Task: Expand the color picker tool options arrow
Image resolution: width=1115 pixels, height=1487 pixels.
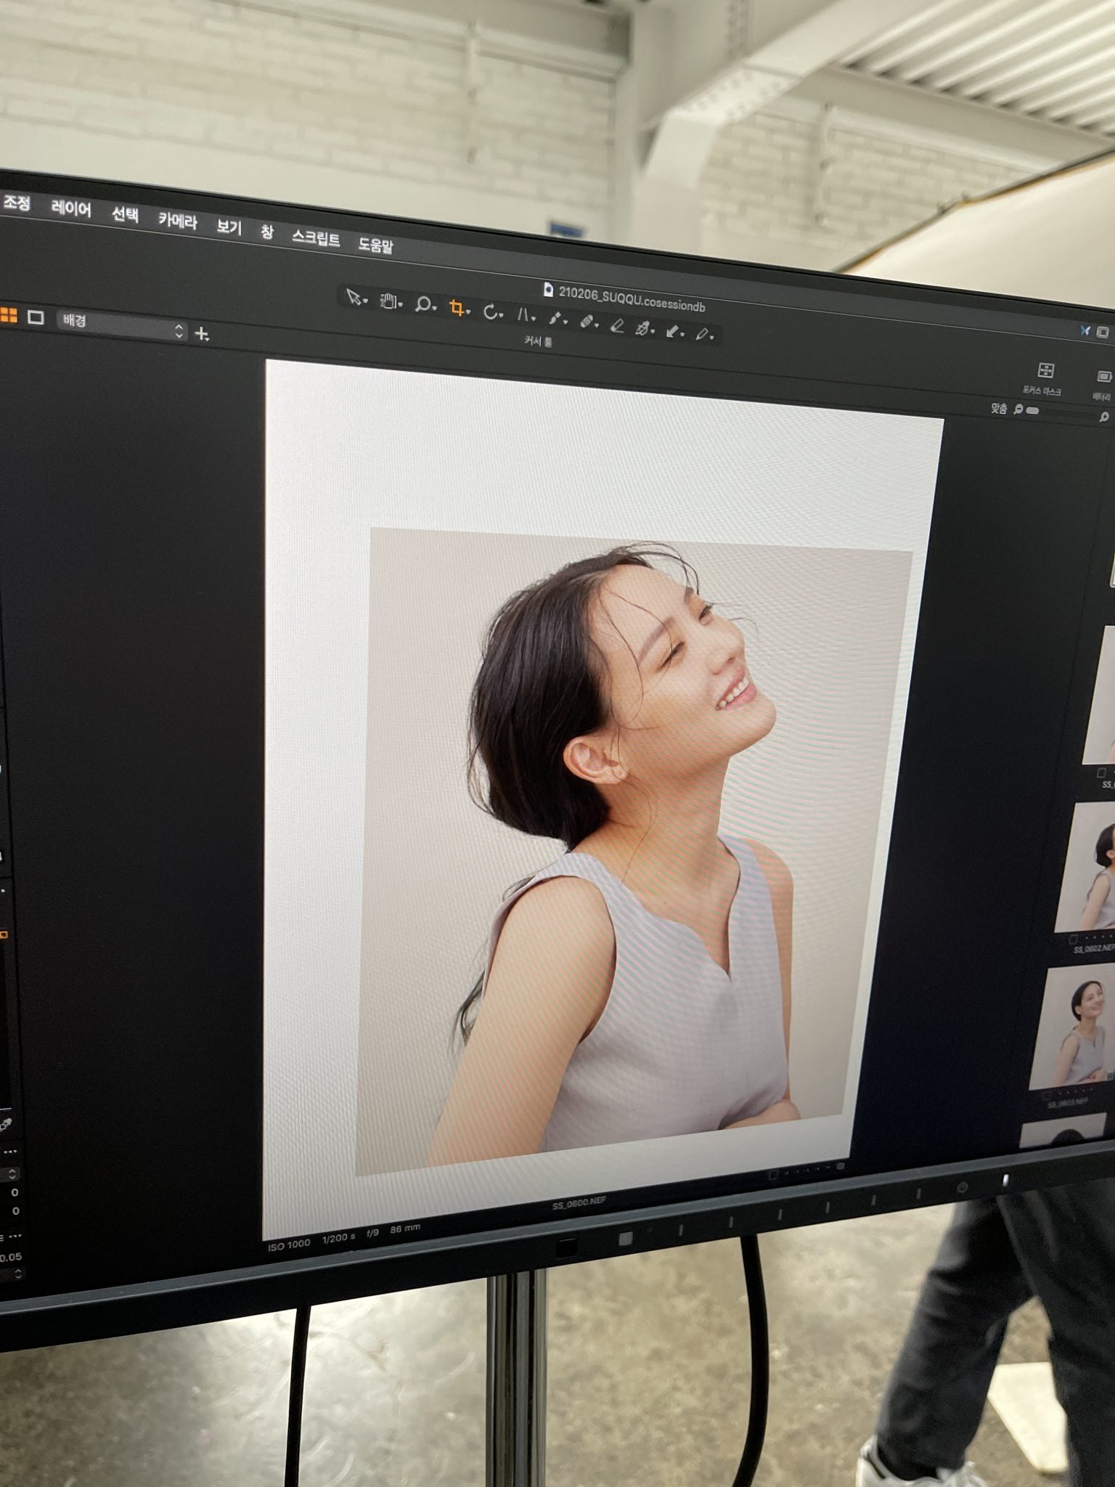Action: (x=683, y=335)
